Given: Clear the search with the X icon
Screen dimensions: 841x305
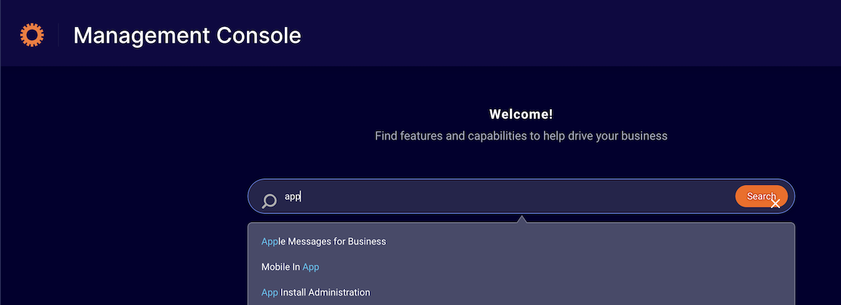Looking at the screenshot, I should (x=775, y=204).
